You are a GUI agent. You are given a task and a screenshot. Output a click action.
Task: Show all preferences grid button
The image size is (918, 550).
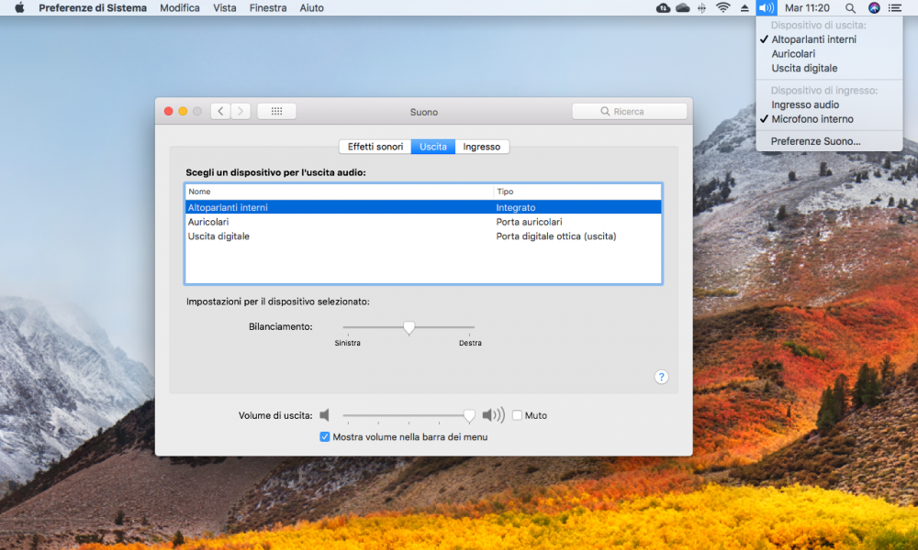[276, 111]
